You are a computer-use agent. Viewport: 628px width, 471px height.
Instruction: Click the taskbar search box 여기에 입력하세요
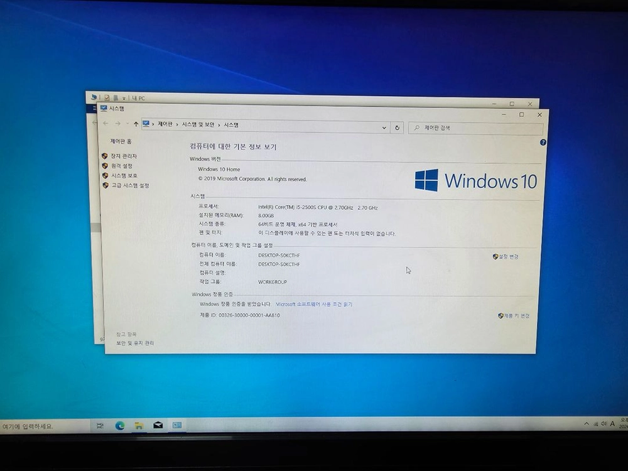point(44,426)
